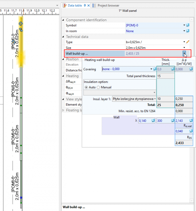This screenshot has width=196, height=211.
Task: Click the monitor icon in the wall λ field
Action: coord(153,121)
